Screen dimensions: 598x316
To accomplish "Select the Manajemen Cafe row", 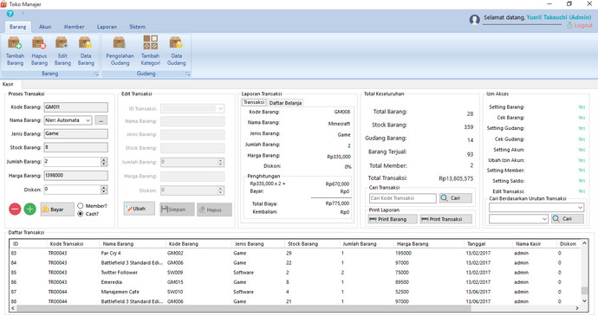I will (x=295, y=292).
